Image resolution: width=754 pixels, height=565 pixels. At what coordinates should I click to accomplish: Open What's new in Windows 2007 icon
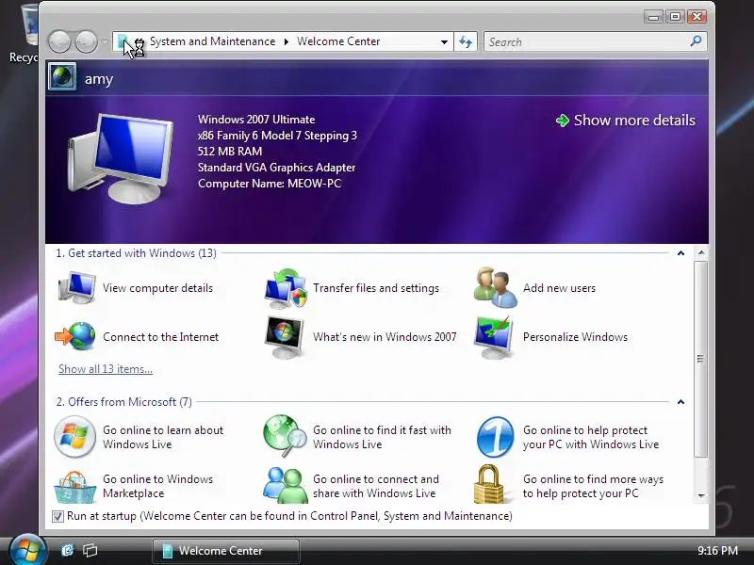(285, 337)
